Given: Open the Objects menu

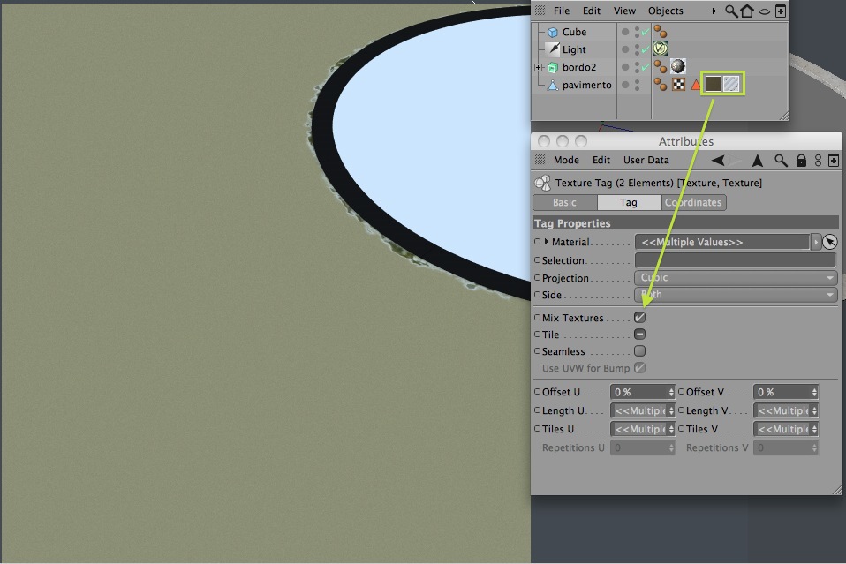Looking at the screenshot, I should (x=665, y=11).
